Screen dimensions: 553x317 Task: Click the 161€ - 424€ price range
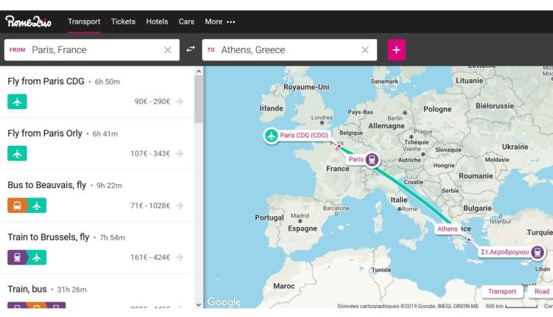150,257
